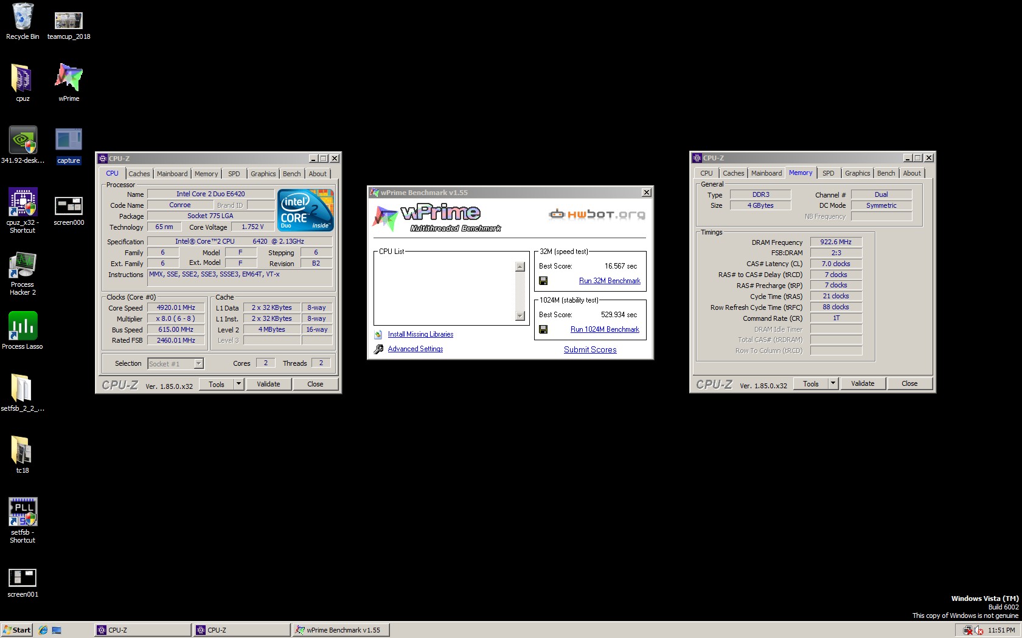Click the save icon for 32M score

(543, 281)
